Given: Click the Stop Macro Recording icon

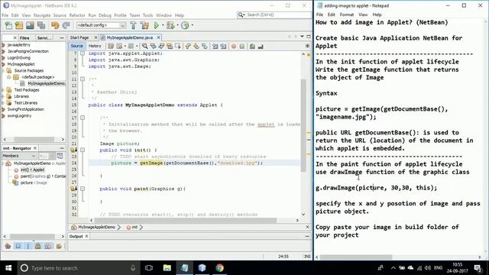Looking at the screenshot, I should click(242, 46).
